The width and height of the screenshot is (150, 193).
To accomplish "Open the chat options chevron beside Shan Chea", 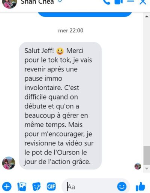I will (x=60, y=1).
